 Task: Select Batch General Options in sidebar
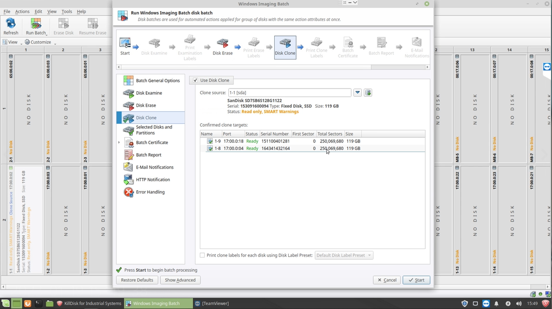click(151, 81)
